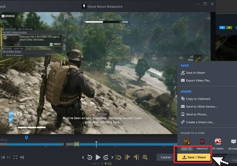This screenshot has width=237, height=166.
Task: Click the blue icon in the background window
Action: [222, 28]
